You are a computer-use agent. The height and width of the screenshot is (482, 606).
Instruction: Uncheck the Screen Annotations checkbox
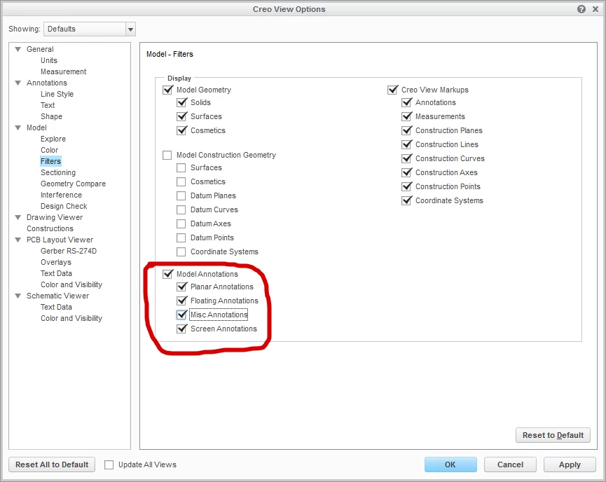[181, 329]
